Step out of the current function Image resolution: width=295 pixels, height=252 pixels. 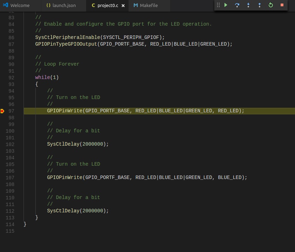pos(260,5)
